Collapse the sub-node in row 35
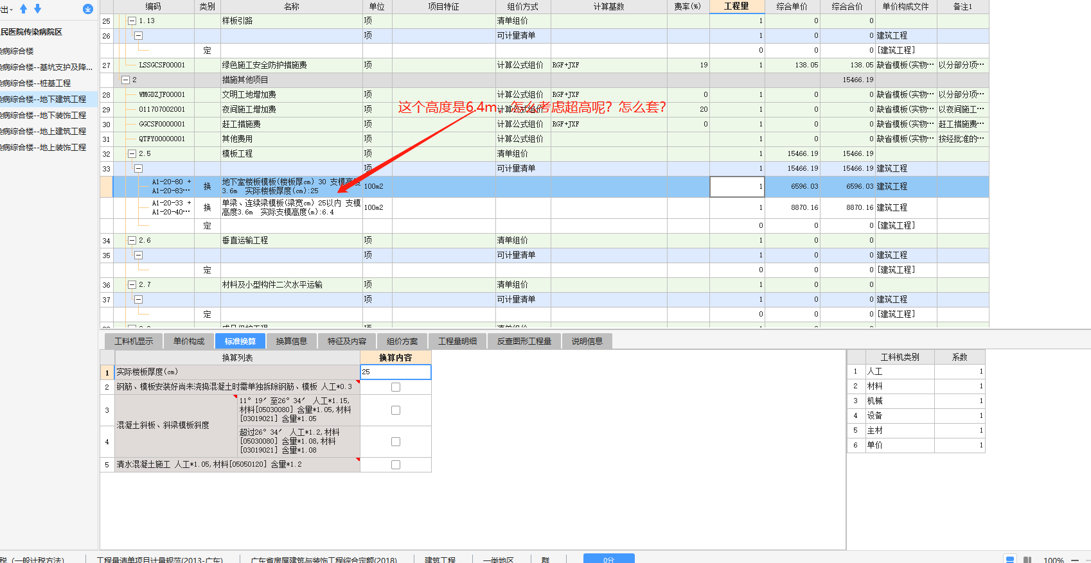The height and width of the screenshot is (563, 1091). 138,256
